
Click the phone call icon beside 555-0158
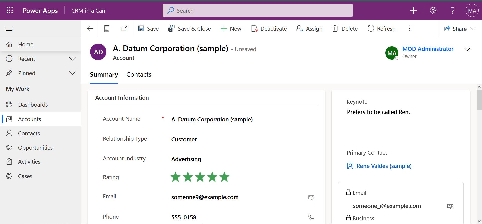[x=311, y=217]
